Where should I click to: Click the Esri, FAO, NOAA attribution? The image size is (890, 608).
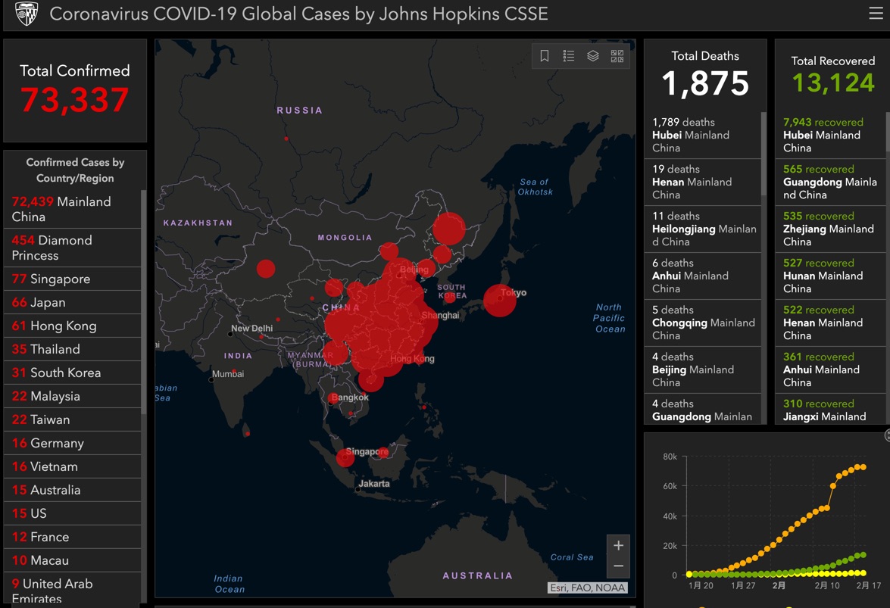click(588, 588)
